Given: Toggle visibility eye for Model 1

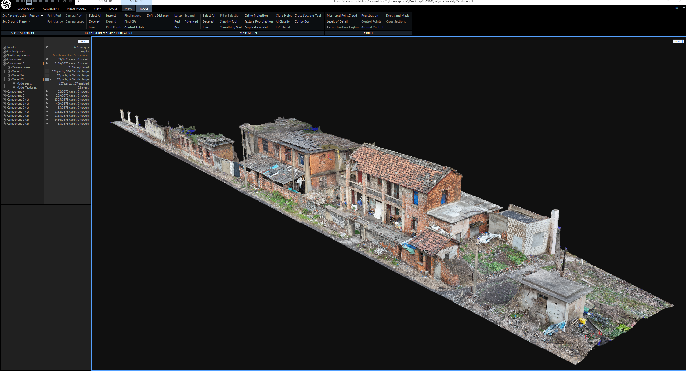Looking at the screenshot, I should pyautogui.click(x=47, y=71).
